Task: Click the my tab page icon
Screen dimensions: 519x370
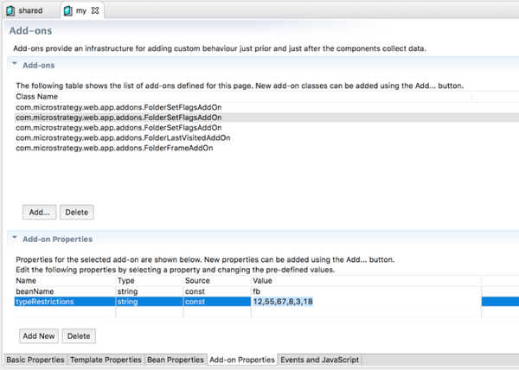Action: click(67, 11)
